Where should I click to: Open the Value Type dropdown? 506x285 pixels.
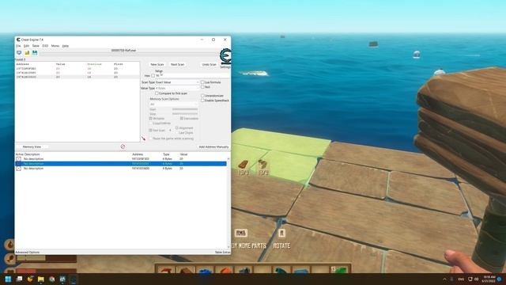point(177,88)
